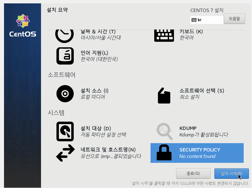
Task: Open 네트워크 및 호스트명(N) settings
Action: pyautogui.click(x=108, y=150)
